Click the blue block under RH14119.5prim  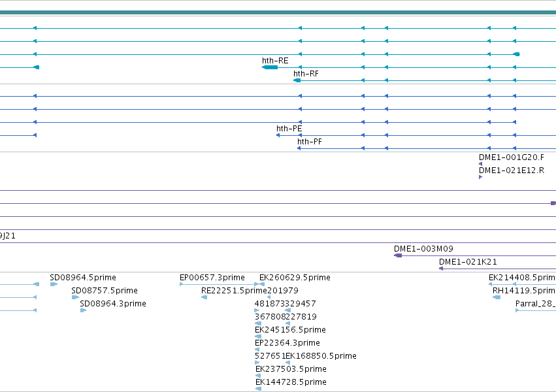[x=497, y=297]
